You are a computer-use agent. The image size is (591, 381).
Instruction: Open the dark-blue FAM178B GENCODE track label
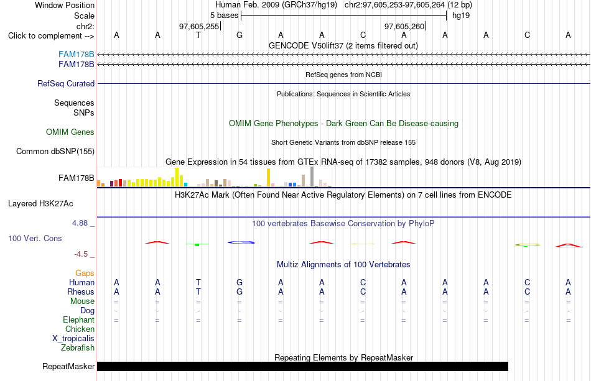[x=76, y=65]
